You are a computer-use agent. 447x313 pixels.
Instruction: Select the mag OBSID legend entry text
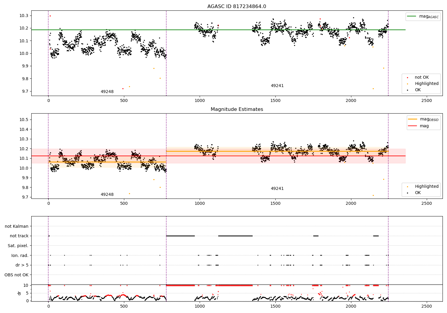coord(429,119)
